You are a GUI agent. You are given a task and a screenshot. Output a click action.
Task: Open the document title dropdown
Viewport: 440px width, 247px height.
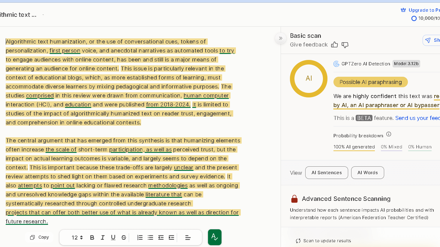pos(43,14)
